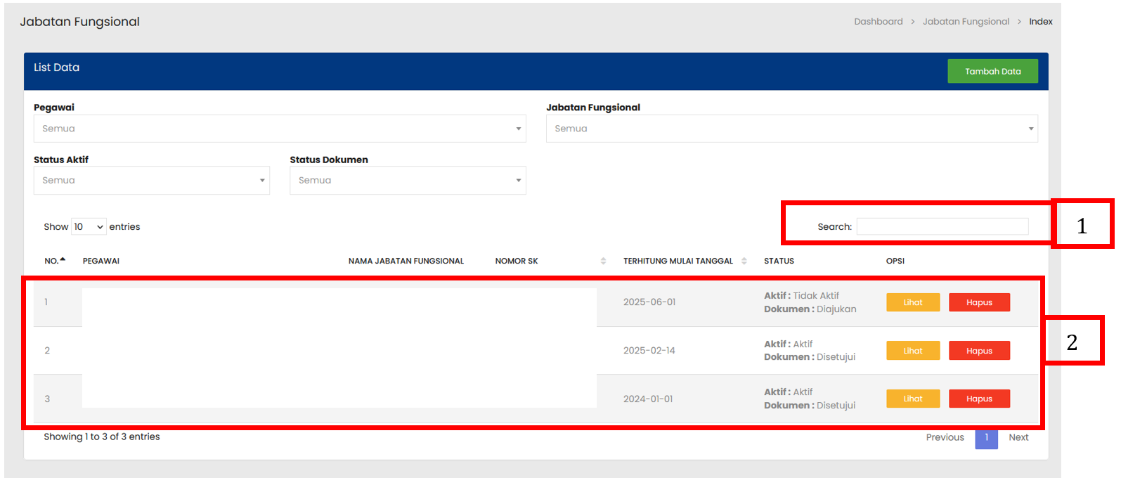
Task: Delete row 2 using Hapus button
Action: [x=978, y=351]
